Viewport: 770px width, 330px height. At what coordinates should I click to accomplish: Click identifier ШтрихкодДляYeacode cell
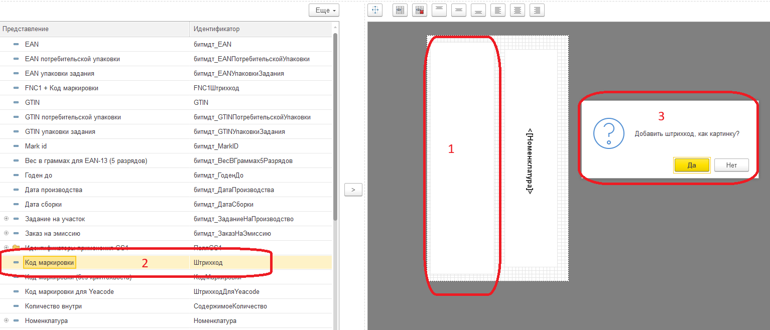[x=261, y=291]
